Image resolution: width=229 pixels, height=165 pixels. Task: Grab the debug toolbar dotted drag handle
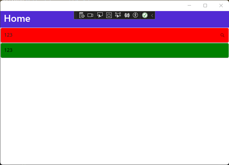pos(76,15)
